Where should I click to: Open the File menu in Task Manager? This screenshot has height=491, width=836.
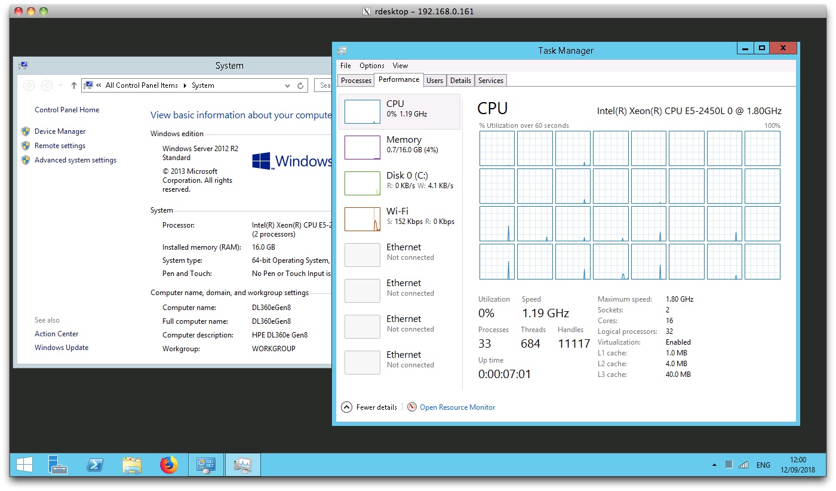[x=346, y=66]
